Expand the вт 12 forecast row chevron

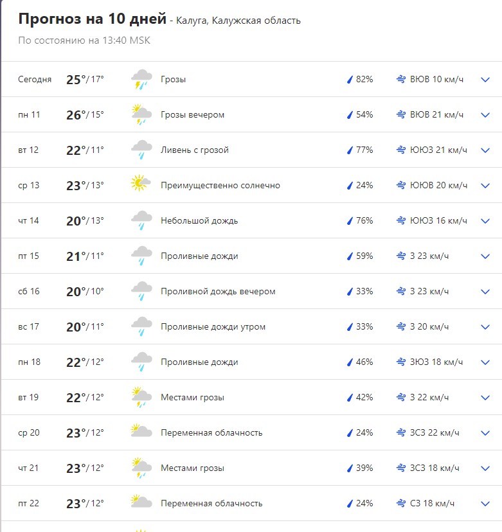485,150
